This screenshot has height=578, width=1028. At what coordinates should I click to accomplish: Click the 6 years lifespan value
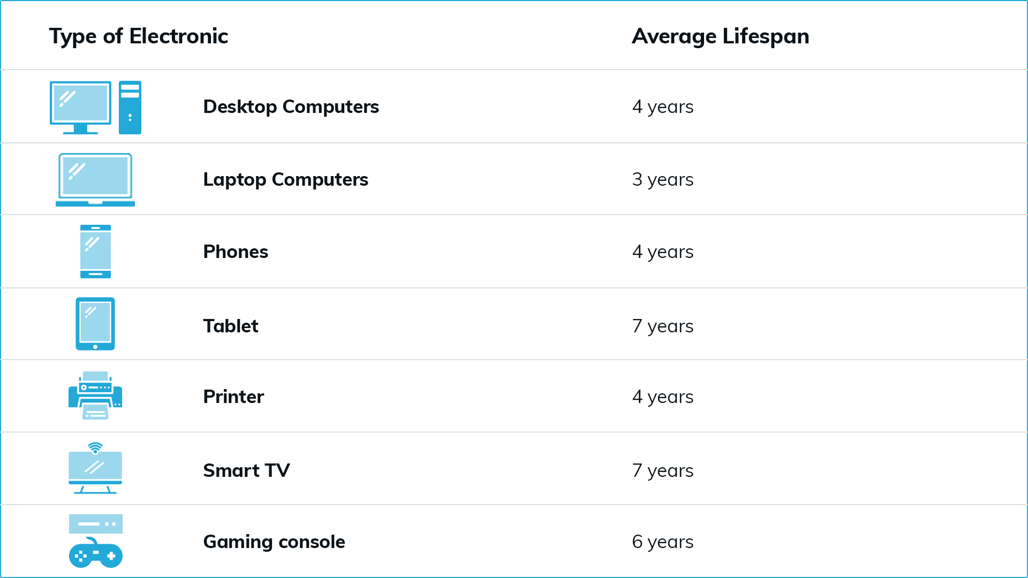(x=662, y=542)
